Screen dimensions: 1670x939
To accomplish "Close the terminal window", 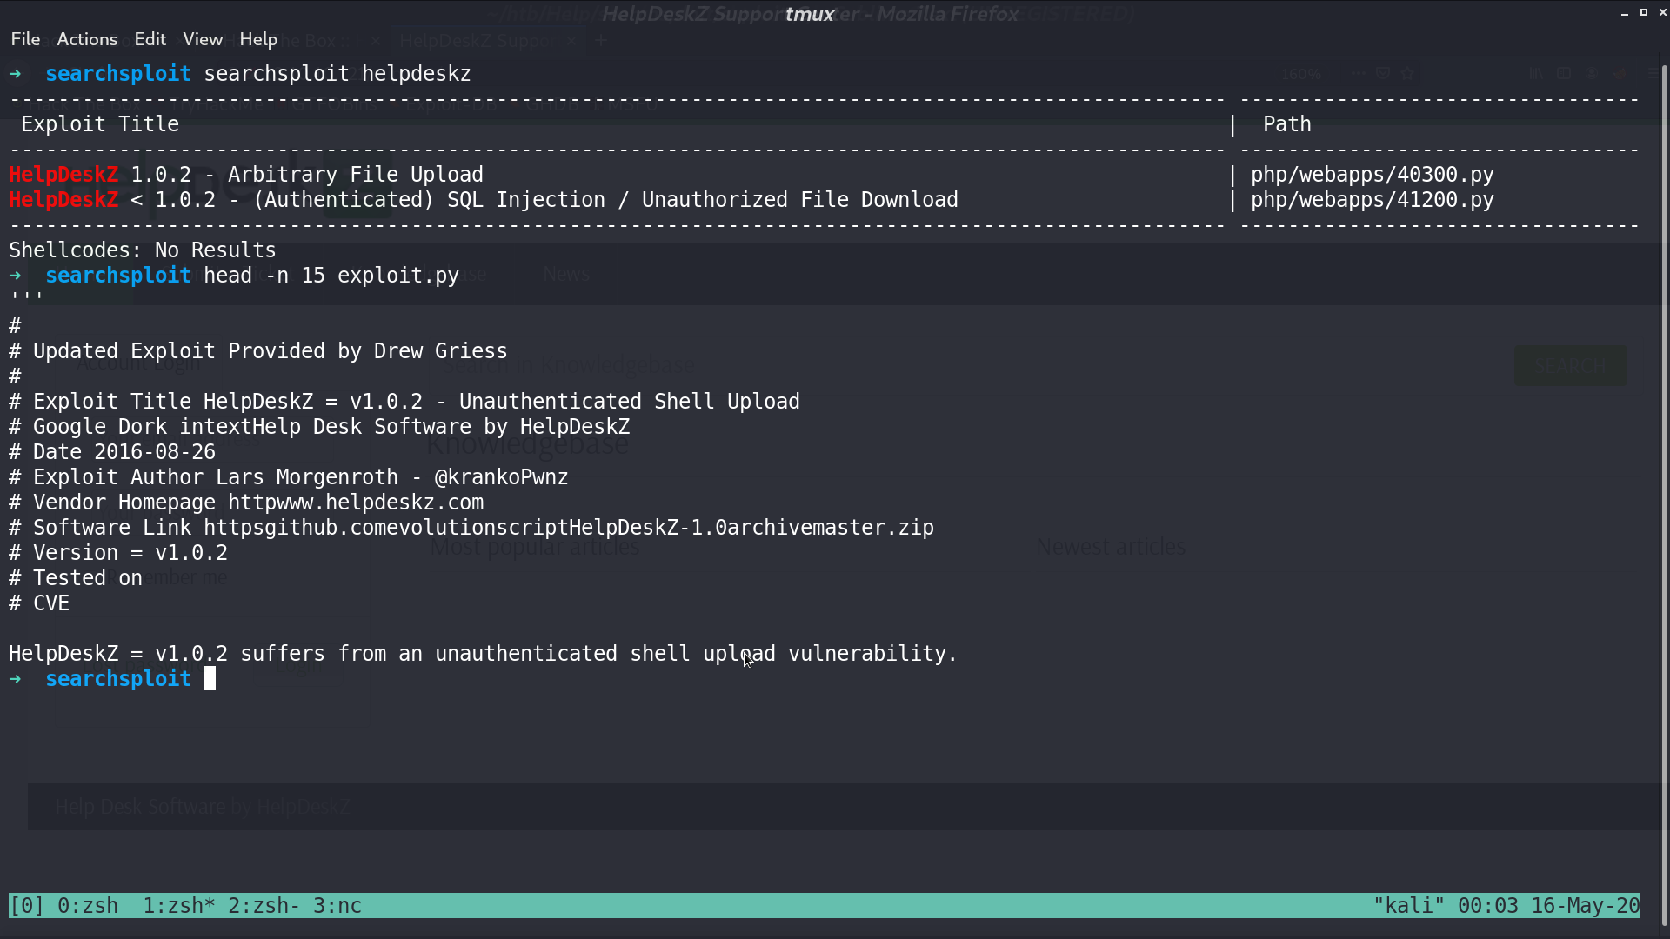I will [x=1662, y=12].
